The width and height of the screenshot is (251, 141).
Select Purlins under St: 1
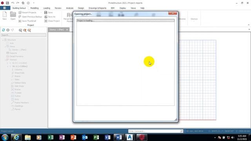click(x=17, y=96)
